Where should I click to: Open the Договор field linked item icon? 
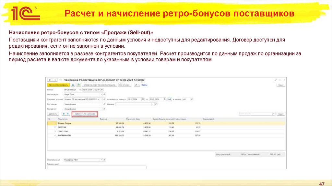point(156,104)
